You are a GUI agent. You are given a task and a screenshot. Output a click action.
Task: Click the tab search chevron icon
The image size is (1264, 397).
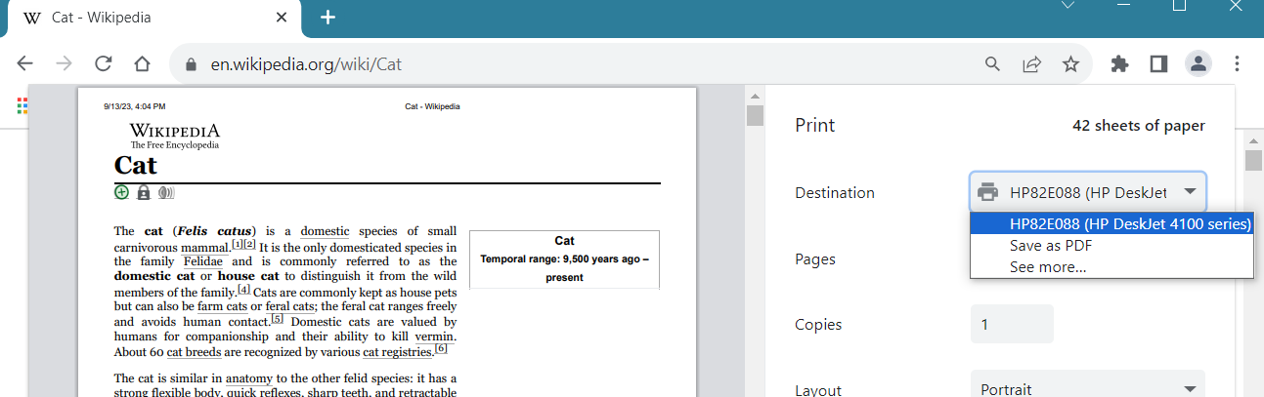[x=1068, y=6]
